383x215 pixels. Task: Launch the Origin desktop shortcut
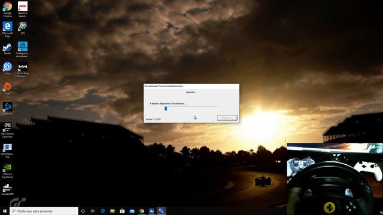tap(7, 88)
